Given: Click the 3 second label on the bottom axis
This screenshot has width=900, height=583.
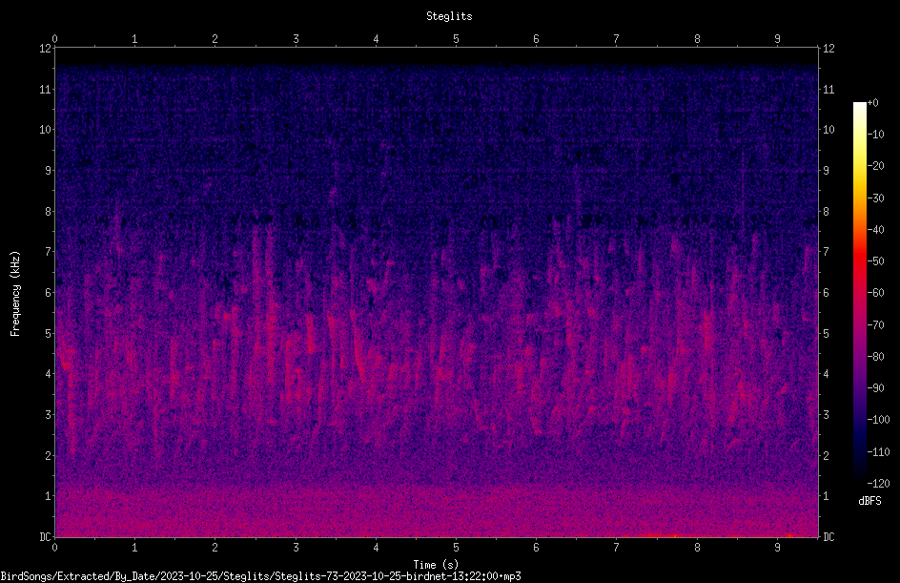Looking at the screenshot, I should point(296,548).
